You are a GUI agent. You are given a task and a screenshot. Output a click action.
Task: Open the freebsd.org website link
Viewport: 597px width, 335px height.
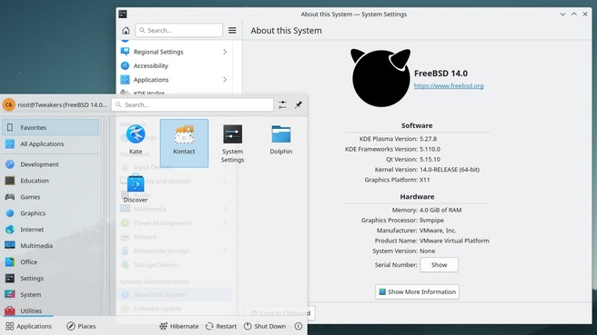tap(449, 86)
